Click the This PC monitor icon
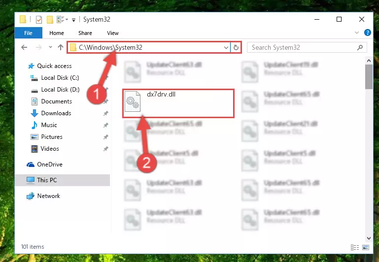This screenshot has width=379, height=262. coord(31,180)
